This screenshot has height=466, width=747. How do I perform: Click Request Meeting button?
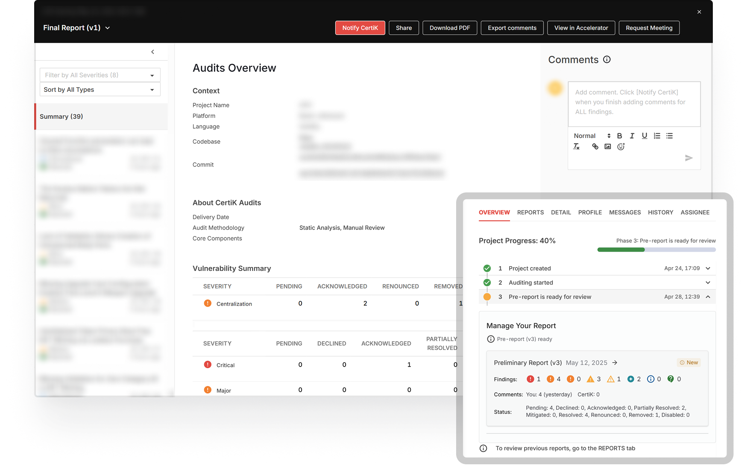click(649, 28)
